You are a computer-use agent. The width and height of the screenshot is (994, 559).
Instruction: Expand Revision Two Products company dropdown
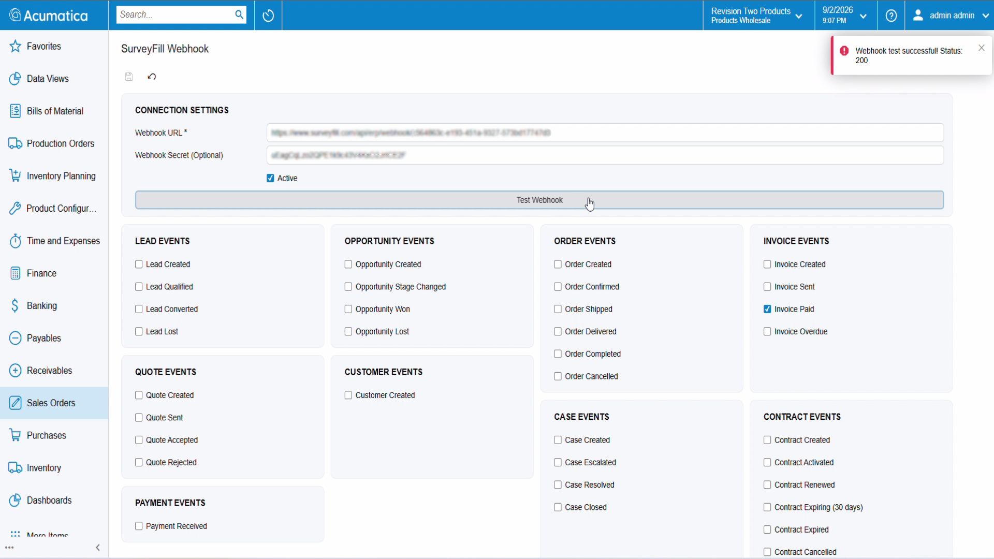pyautogui.click(x=799, y=16)
